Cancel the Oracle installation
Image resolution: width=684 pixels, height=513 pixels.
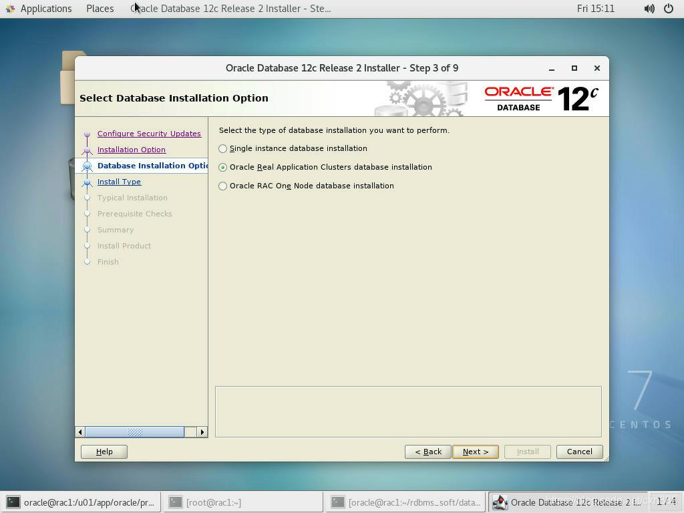click(578, 452)
